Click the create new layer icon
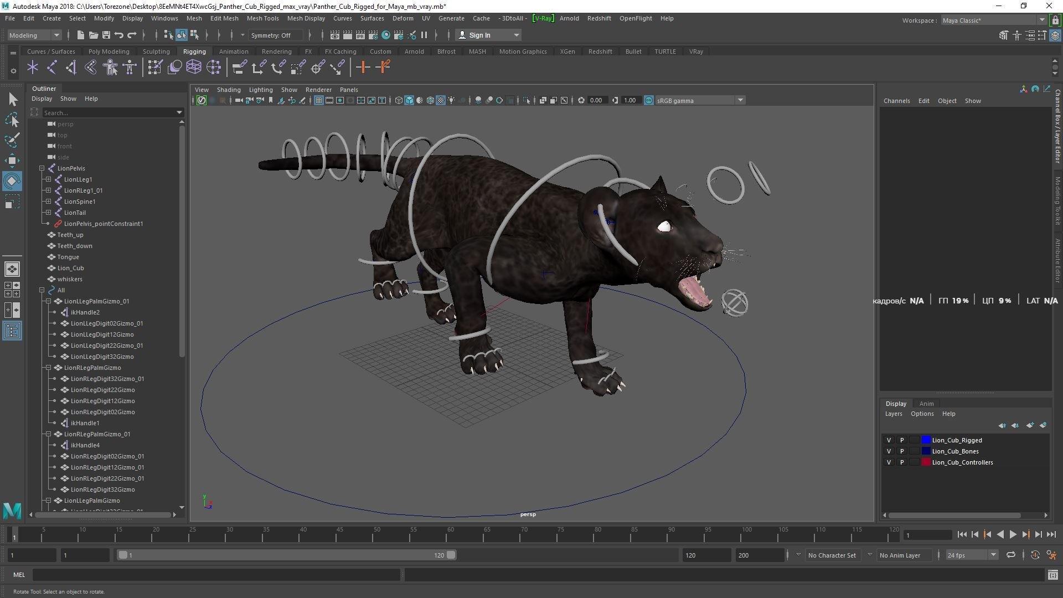 pos(1030,425)
